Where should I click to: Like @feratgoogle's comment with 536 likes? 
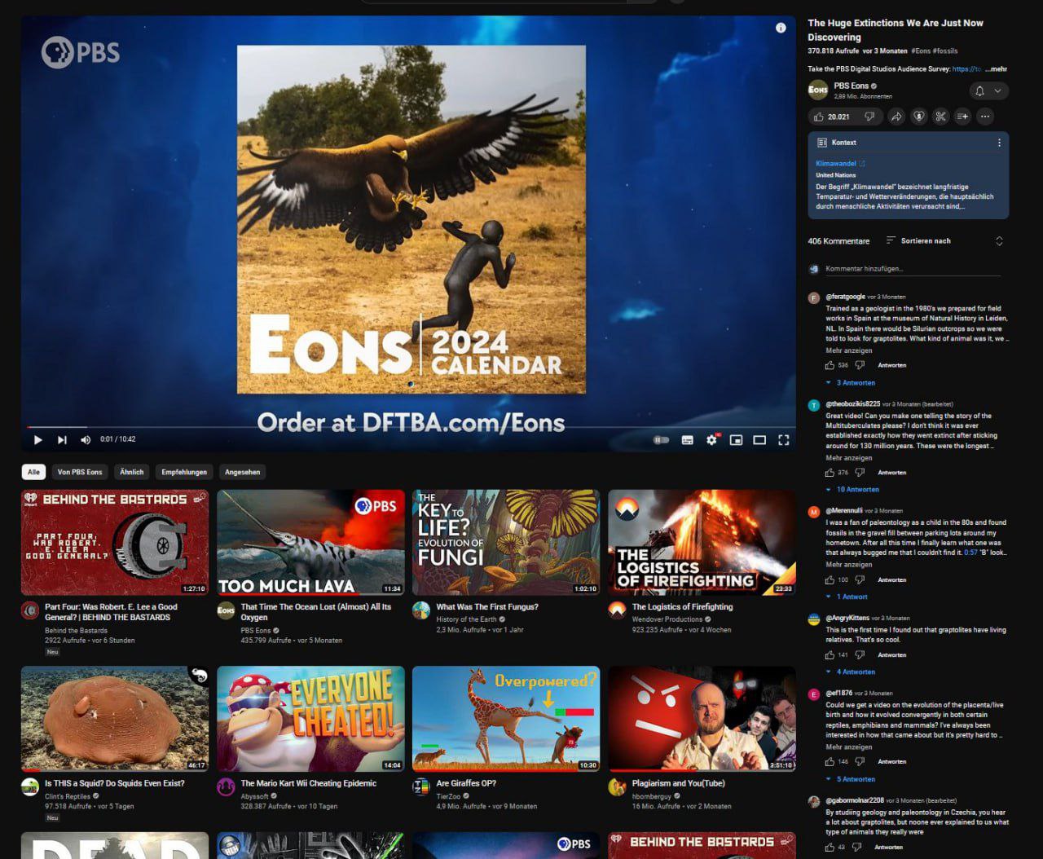[830, 365]
